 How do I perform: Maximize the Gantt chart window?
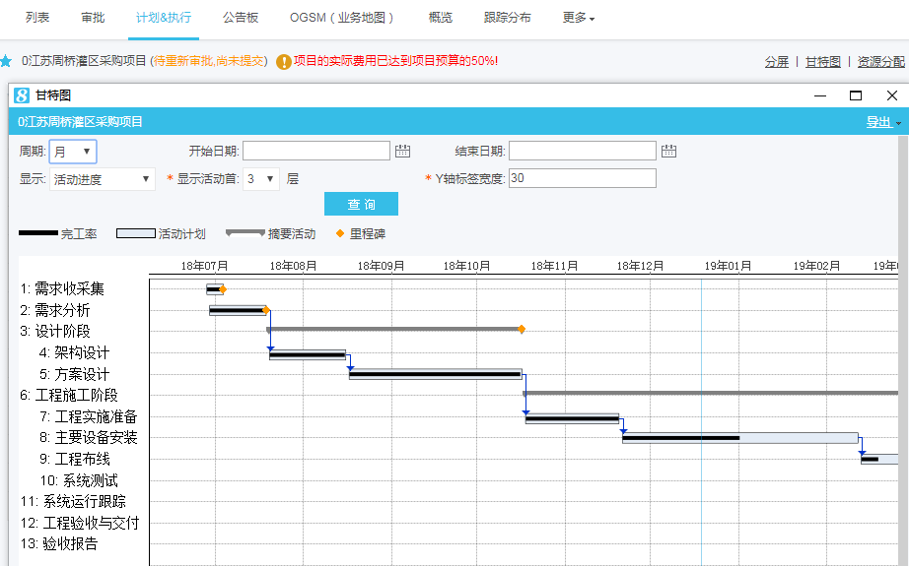point(855,95)
